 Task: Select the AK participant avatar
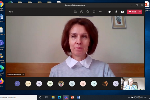coord(39,84)
